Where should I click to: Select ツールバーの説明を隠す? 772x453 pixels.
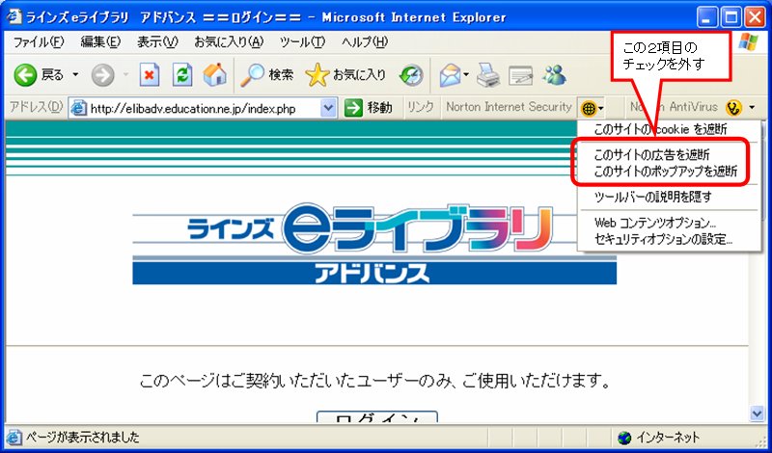(670, 198)
